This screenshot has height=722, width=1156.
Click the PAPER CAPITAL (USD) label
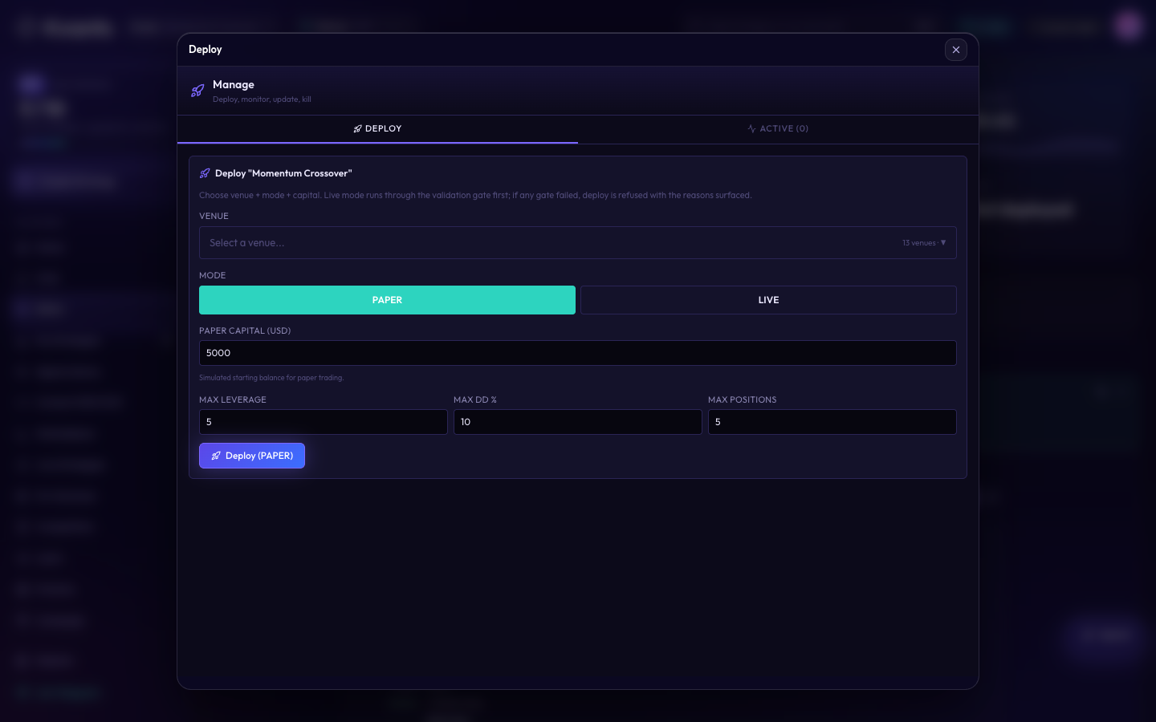pos(245,331)
